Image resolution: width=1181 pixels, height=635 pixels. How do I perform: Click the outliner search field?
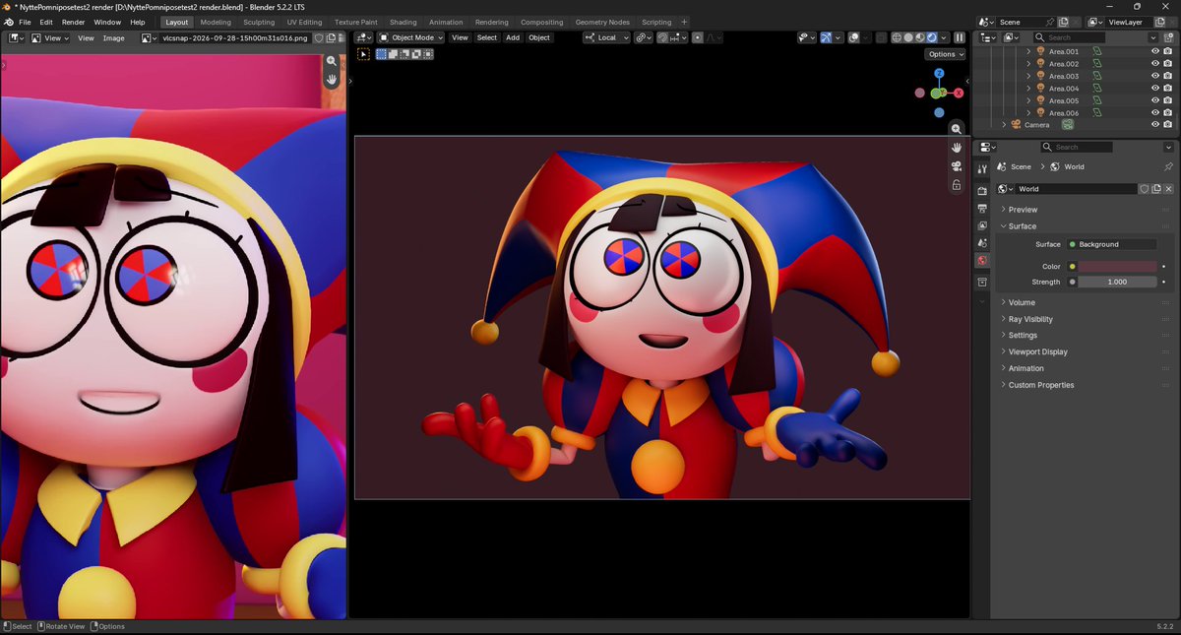tap(1071, 37)
